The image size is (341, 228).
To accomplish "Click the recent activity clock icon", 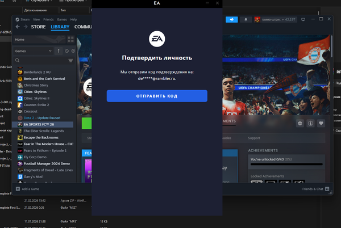I will 66,51.
